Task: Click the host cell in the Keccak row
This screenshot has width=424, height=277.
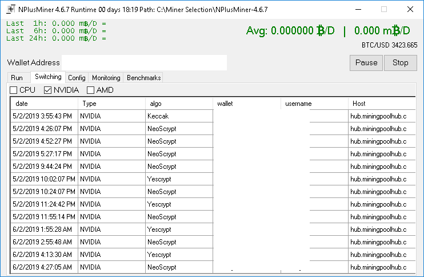Action: [x=382, y=116]
